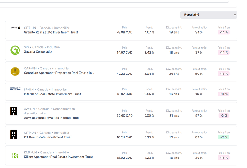Viewport: 247px width, 168px height.
Task: Click the 2.55 % yield value
Action: pos(149,94)
